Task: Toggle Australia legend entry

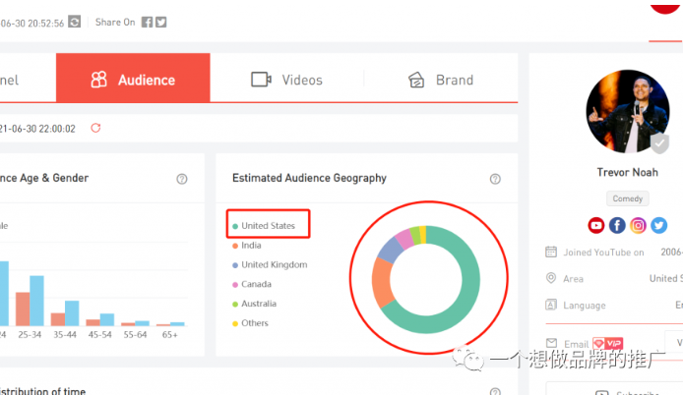Action: point(254,304)
